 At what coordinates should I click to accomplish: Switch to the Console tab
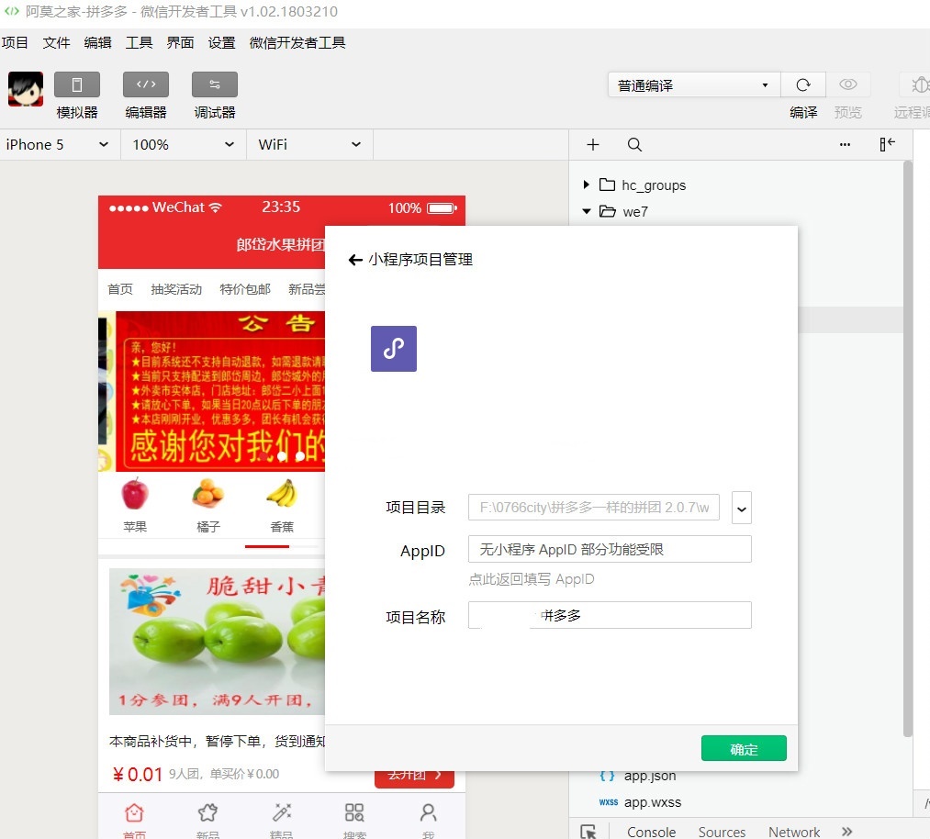tap(651, 832)
